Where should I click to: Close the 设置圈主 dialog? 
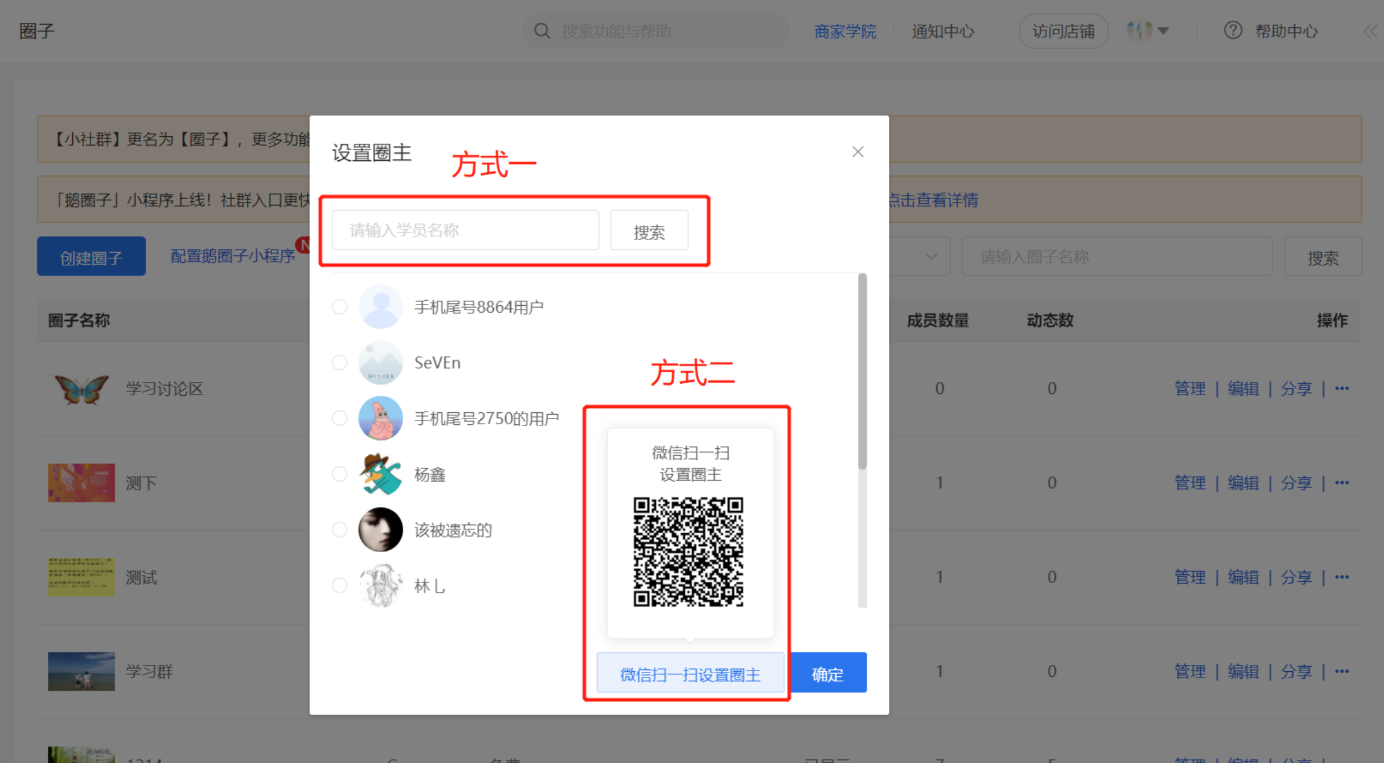[858, 152]
